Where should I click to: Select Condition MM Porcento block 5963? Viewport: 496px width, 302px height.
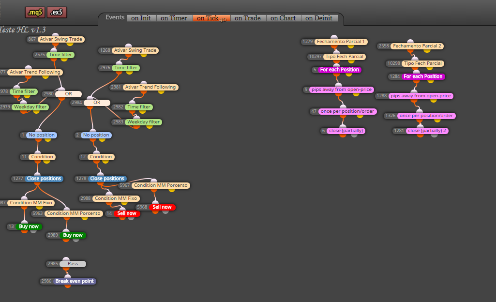(74, 213)
